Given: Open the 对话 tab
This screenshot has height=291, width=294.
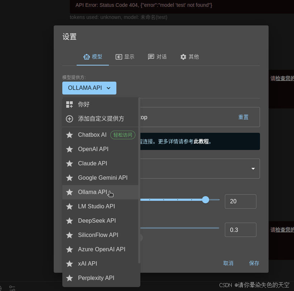Looking at the screenshot, I should [x=157, y=57].
